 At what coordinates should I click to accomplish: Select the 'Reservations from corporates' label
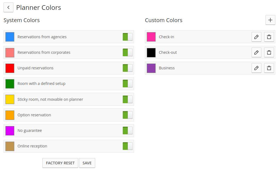(44, 52)
